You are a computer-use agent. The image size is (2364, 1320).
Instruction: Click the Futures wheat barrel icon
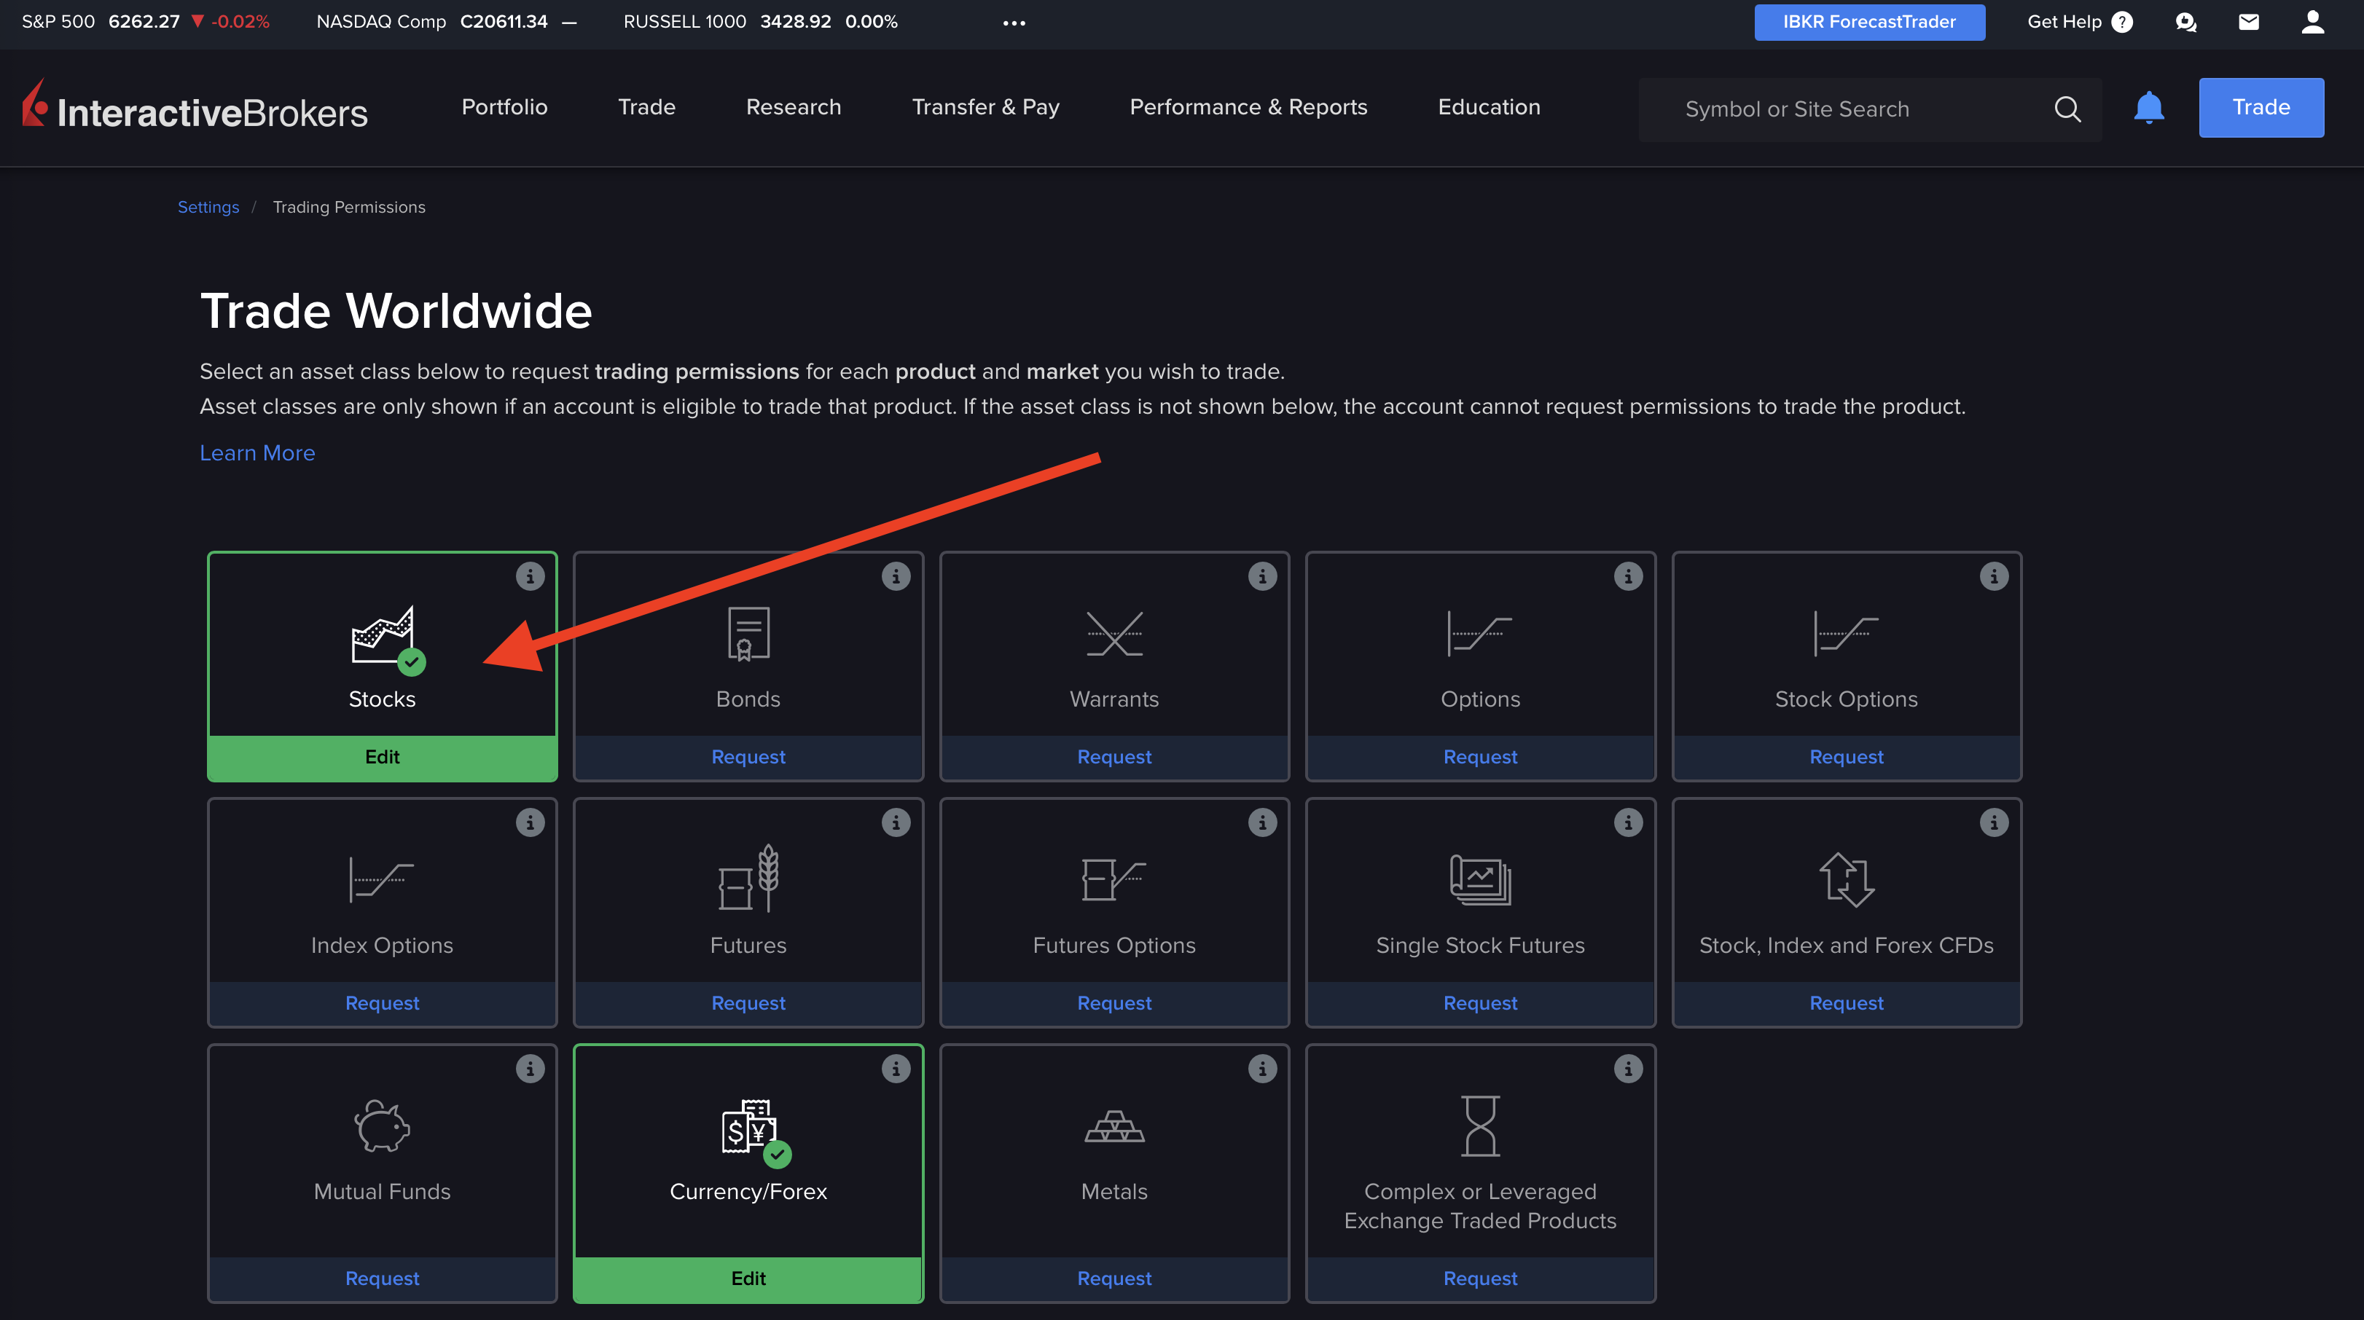point(748,878)
